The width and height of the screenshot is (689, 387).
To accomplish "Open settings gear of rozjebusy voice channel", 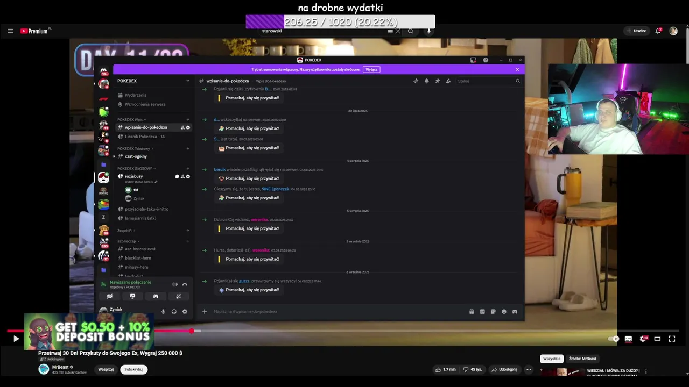I will pyautogui.click(x=188, y=176).
